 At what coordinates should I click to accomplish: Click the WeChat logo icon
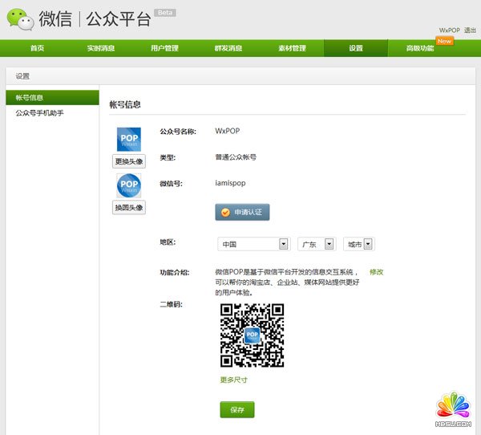coord(20,20)
